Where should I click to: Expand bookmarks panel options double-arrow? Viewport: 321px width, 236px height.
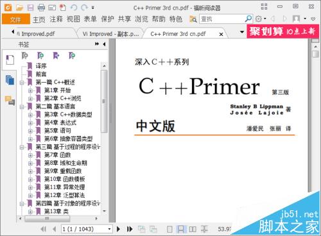coord(97,44)
